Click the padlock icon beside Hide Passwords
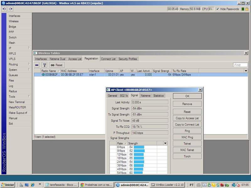 (247, 9)
